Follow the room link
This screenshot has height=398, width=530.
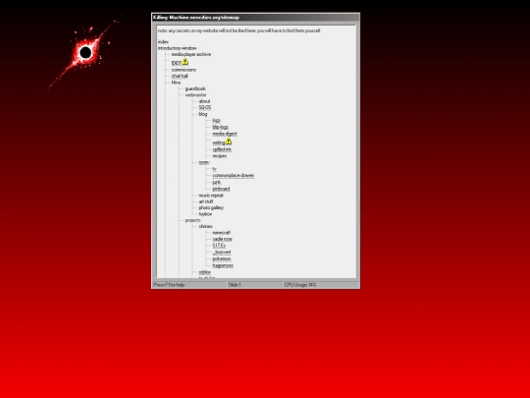(x=204, y=162)
